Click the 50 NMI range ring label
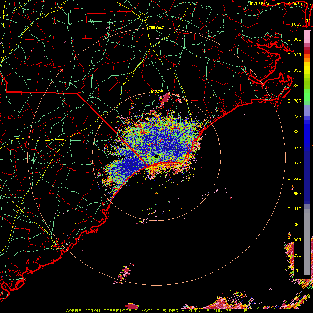The width and height of the screenshot is (313, 313). 156,92
